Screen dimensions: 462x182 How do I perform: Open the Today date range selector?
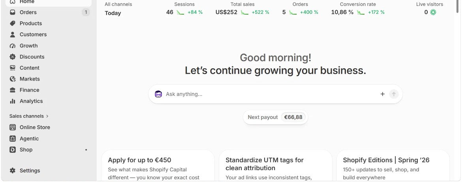[113, 13]
